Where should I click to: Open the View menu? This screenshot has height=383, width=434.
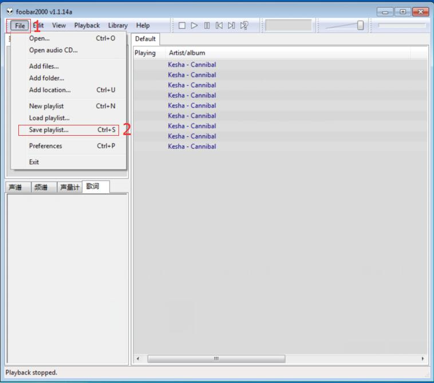coord(59,25)
